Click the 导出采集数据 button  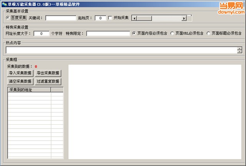coord(48,73)
